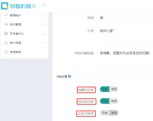
Task: Expand the 数据统计 menu chevron
Action: [x=43, y=16]
